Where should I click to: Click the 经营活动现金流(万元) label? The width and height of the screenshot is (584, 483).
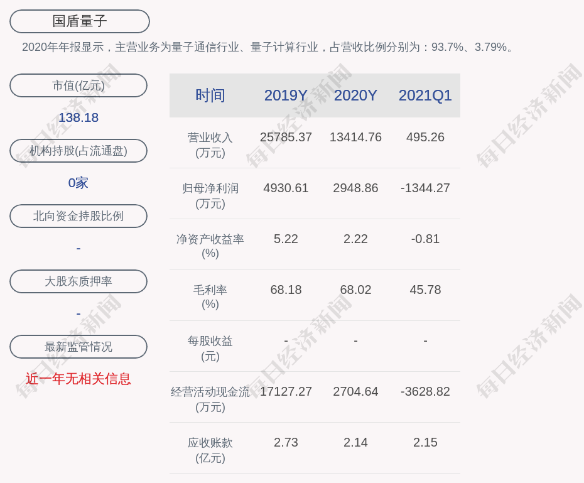210,398
